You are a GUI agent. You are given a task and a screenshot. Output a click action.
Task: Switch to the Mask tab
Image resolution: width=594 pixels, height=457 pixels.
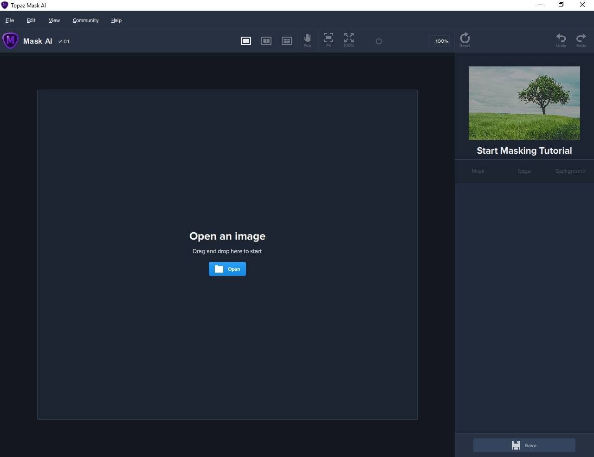pyautogui.click(x=478, y=171)
